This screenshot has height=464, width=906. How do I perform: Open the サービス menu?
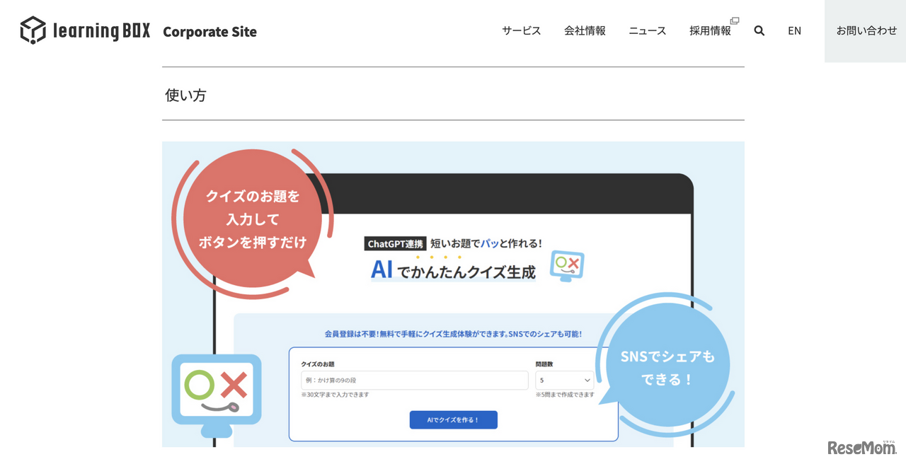(x=522, y=30)
